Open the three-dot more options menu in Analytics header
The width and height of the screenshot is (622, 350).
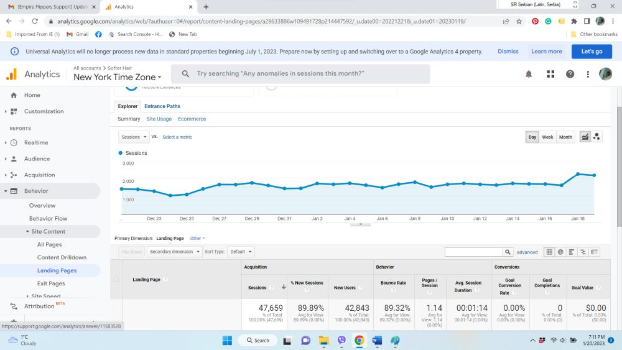coord(588,74)
